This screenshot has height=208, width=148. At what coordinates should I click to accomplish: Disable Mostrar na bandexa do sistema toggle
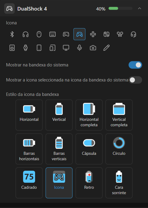[135, 65]
